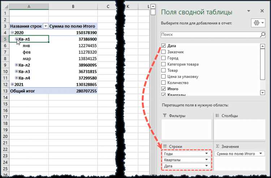This screenshot has width=271, height=178.
Task: Select cell with value 37299580
Action: (73, 78)
